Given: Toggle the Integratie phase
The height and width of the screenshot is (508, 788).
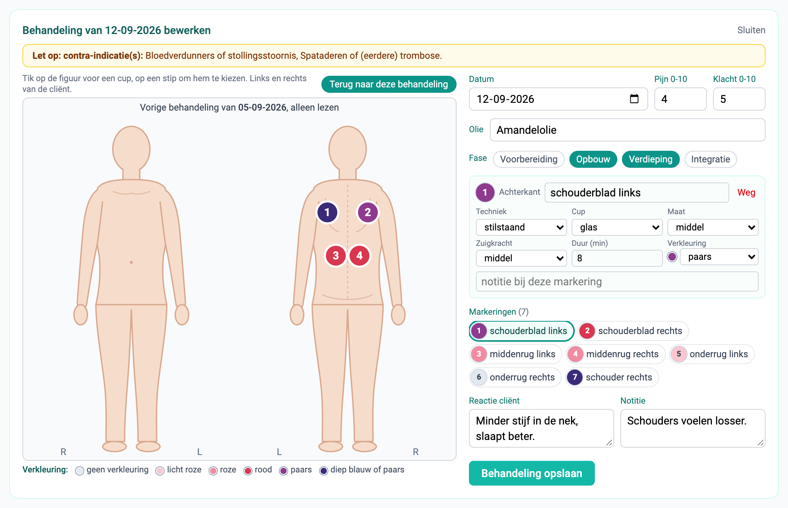Looking at the screenshot, I should [x=710, y=159].
